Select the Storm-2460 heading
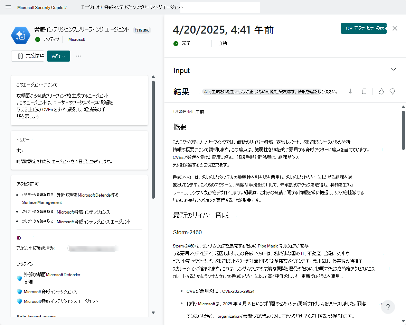 [x=188, y=232]
